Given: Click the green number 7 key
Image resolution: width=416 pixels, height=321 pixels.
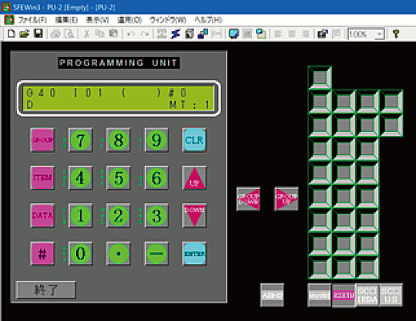Looking at the screenshot, I should (81, 140).
